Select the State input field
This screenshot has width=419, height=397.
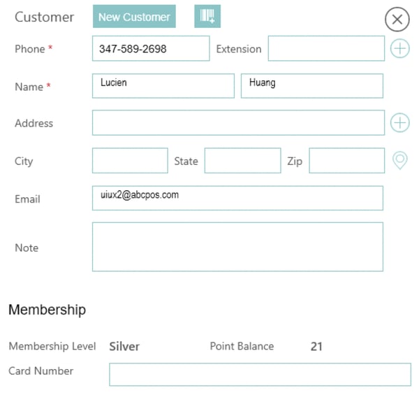coord(242,161)
